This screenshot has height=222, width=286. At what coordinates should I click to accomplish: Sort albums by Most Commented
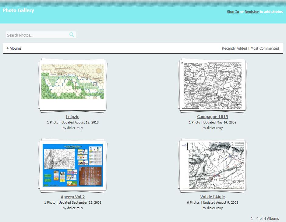click(264, 48)
